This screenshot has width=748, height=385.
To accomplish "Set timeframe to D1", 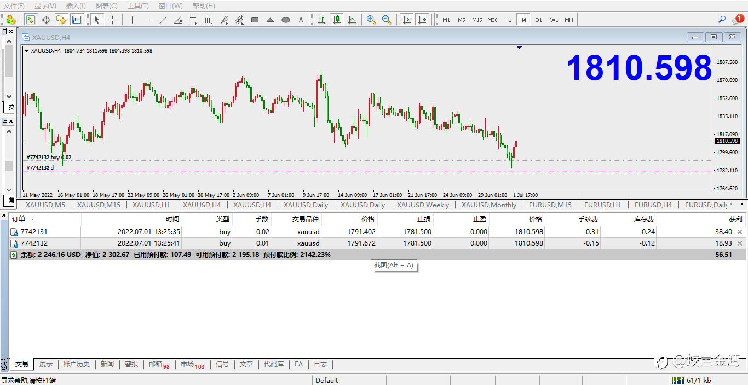I will coord(538,20).
